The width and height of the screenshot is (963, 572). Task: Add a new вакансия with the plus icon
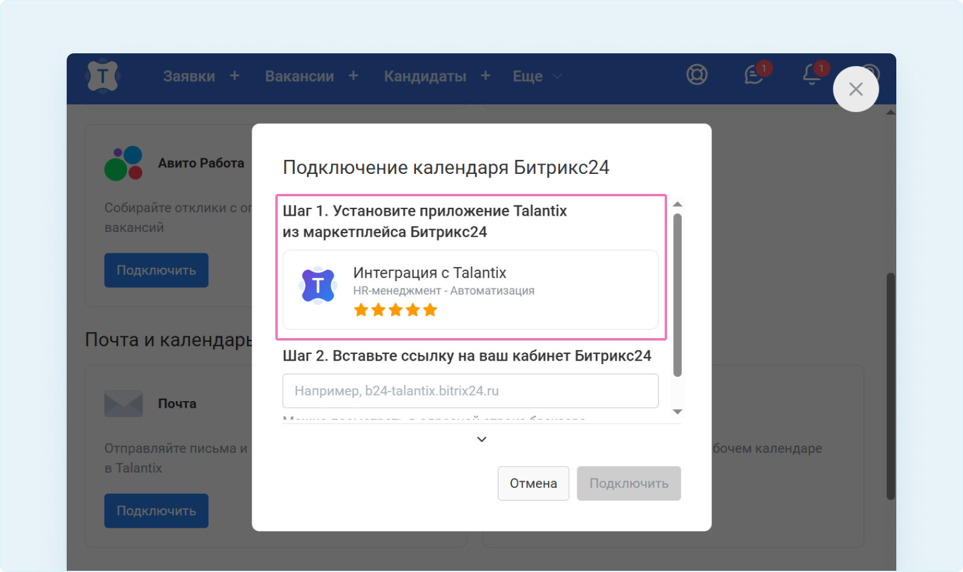click(x=354, y=76)
